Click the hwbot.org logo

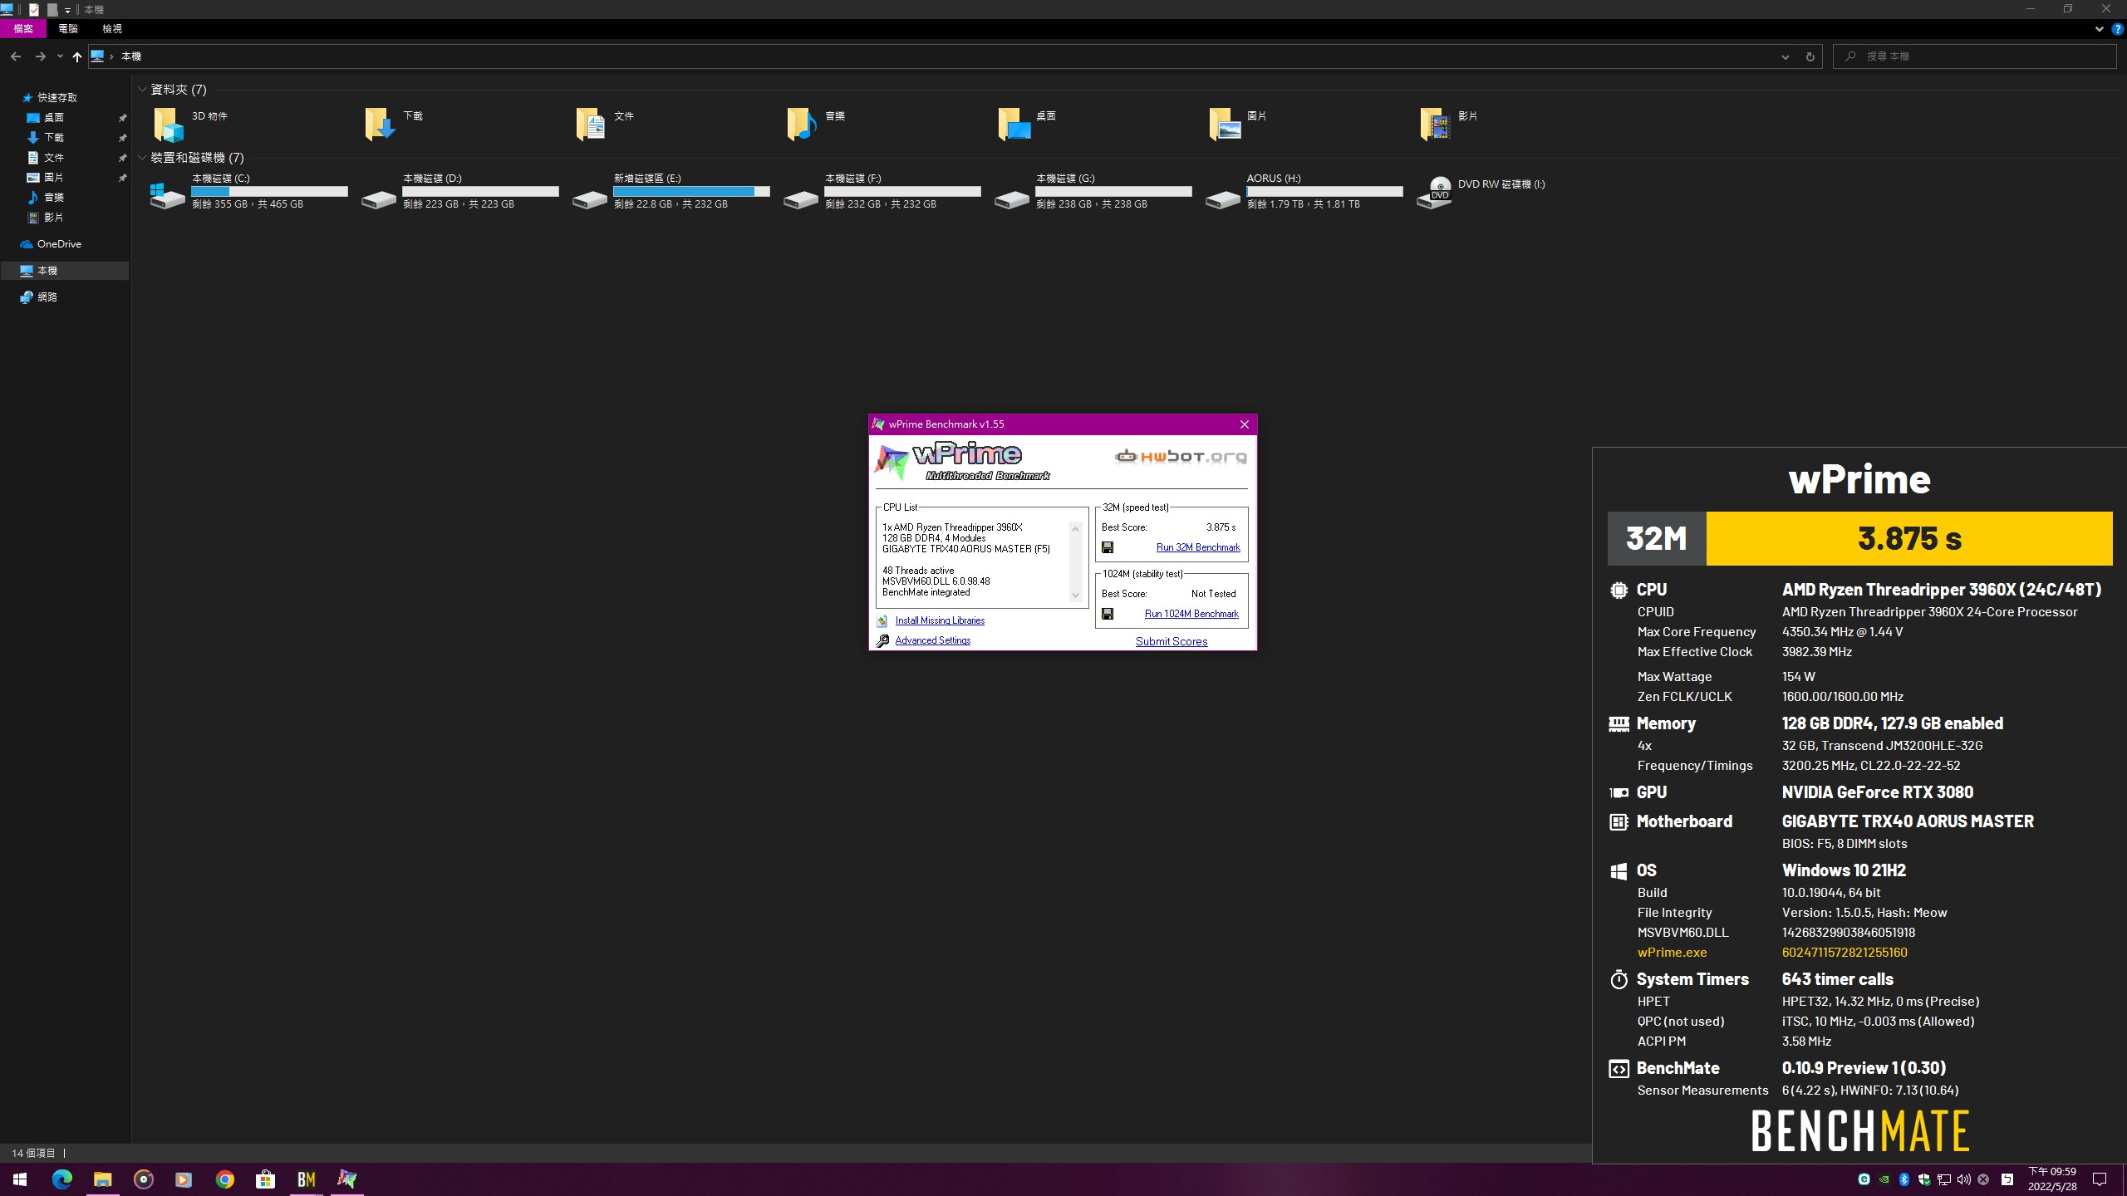point(1181,456)
